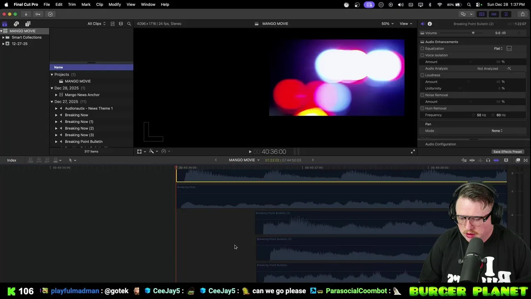Go back in timeline history arrow
Image resolution: width=531 pixels, height=299 pixels.
216,160
